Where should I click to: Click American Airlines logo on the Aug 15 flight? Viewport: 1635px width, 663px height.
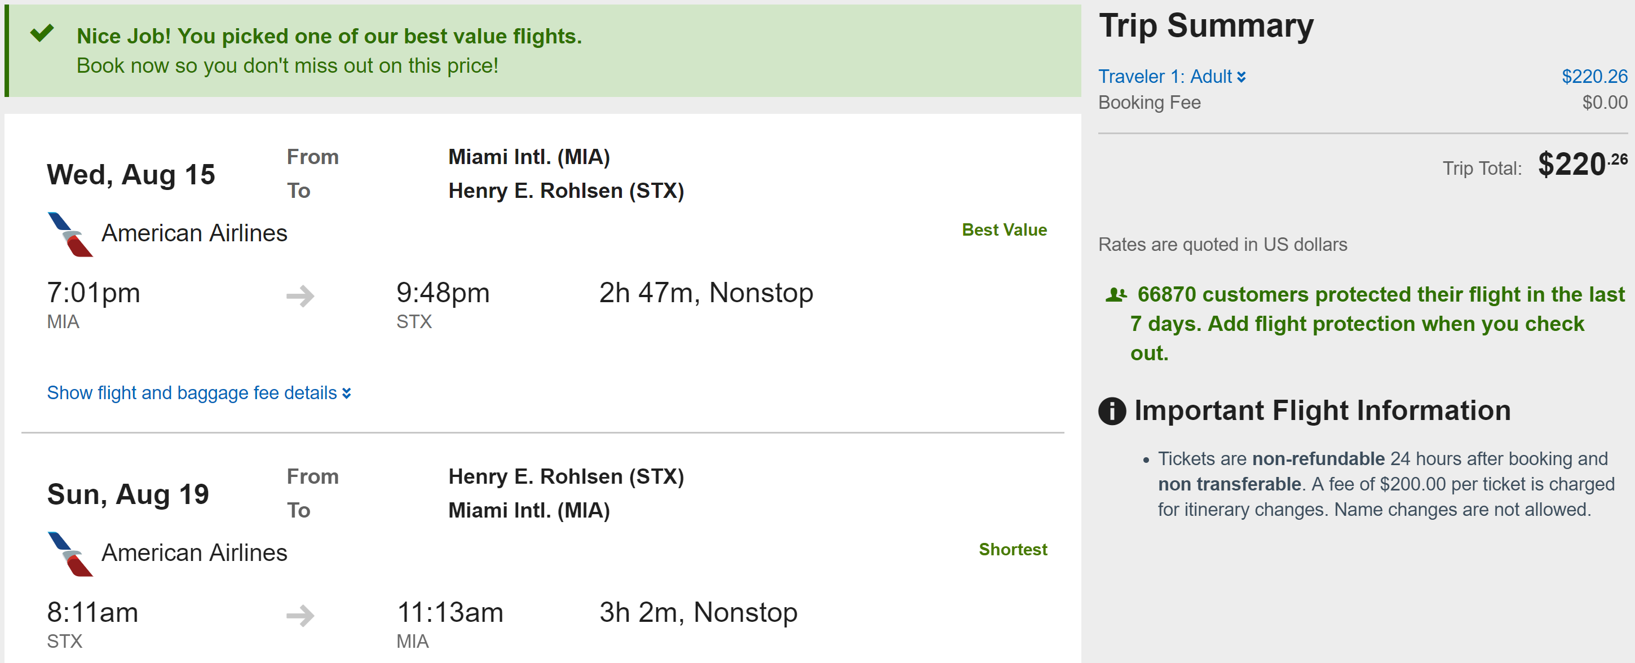(70, 234)
